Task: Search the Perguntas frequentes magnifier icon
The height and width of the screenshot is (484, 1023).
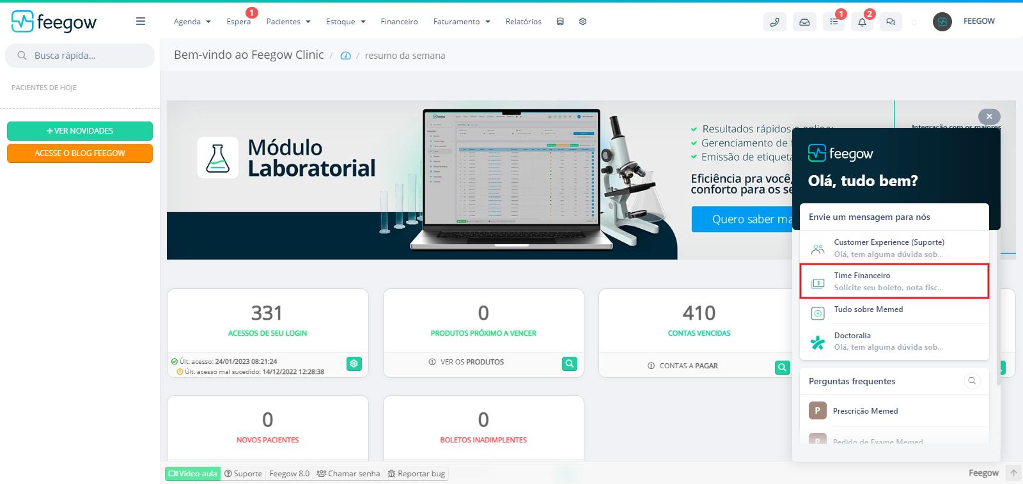Action: [972, 381]
